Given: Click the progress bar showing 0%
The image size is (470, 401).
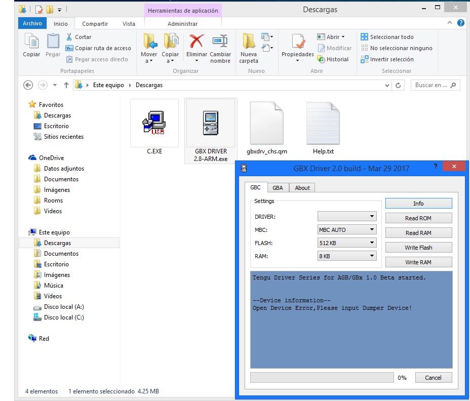Looking at the screenshot, I should click(322, 378).
